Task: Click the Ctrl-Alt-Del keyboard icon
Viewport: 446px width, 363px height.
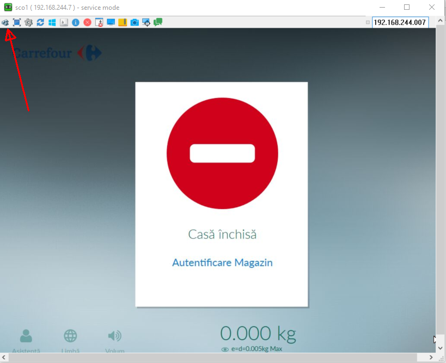Action: 64,22
